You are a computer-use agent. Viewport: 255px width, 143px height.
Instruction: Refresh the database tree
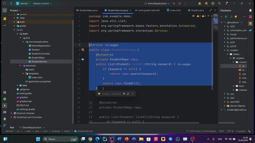tap(231, 17)
